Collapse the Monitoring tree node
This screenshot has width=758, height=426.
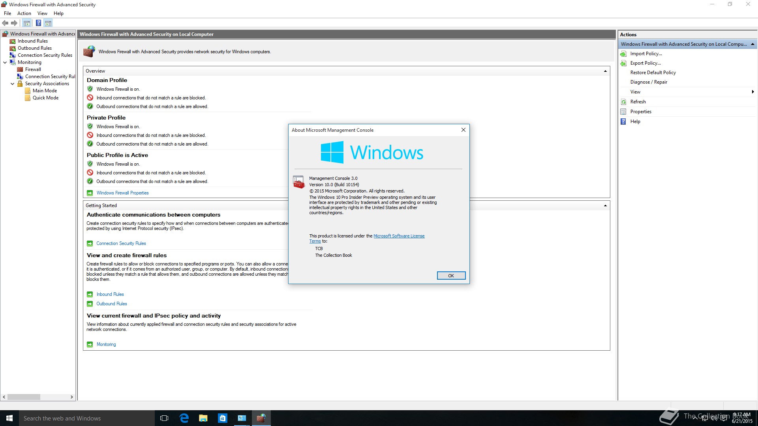click(5, 62)
